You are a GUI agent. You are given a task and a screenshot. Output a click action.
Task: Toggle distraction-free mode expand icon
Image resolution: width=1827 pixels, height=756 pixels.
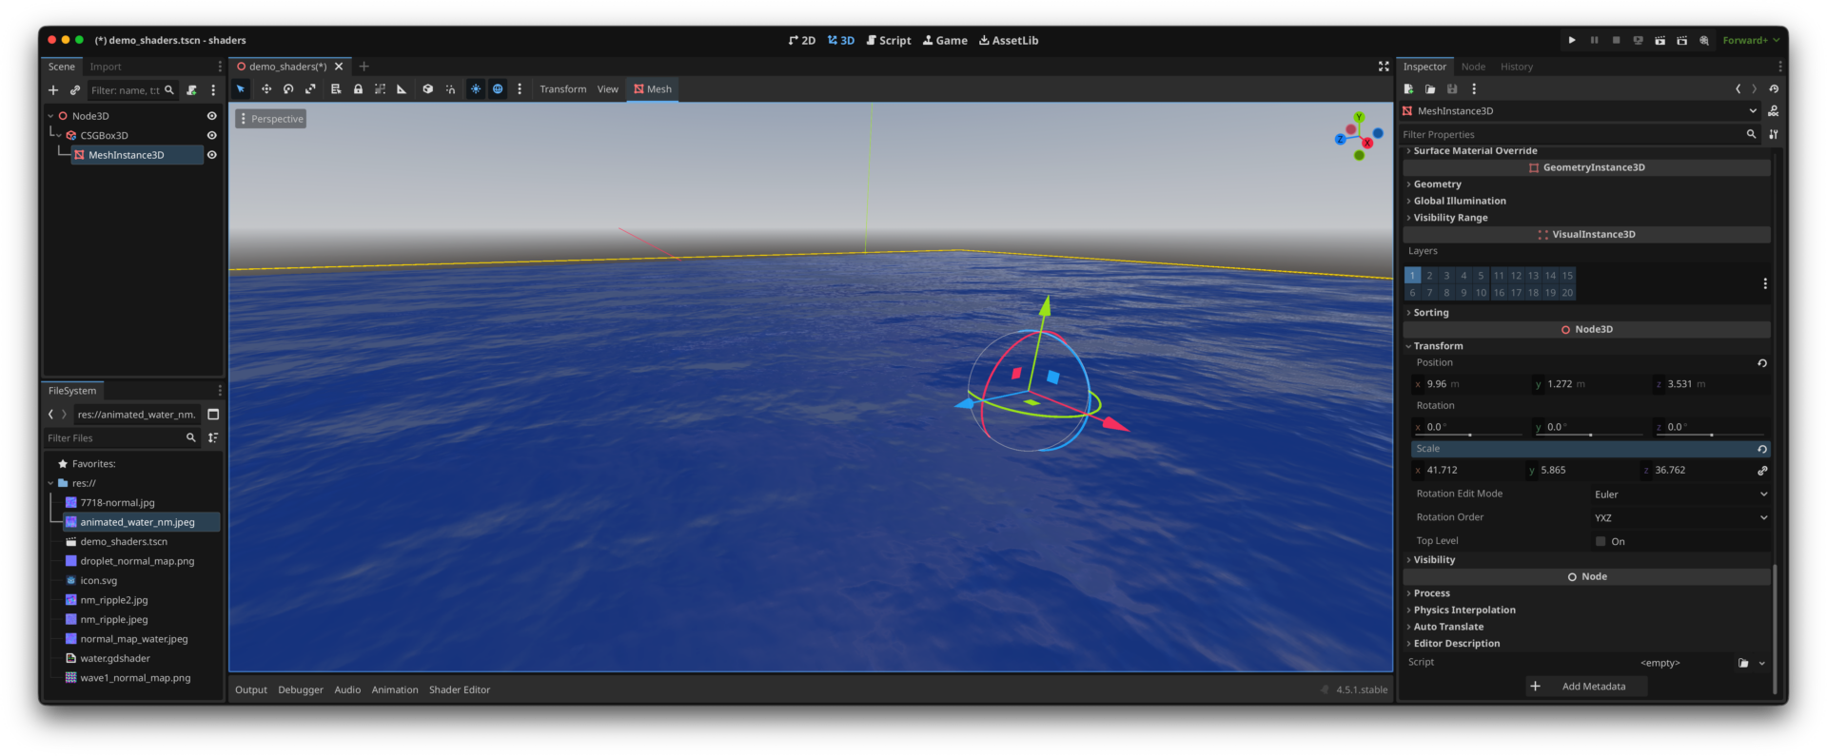[1384, 67]
